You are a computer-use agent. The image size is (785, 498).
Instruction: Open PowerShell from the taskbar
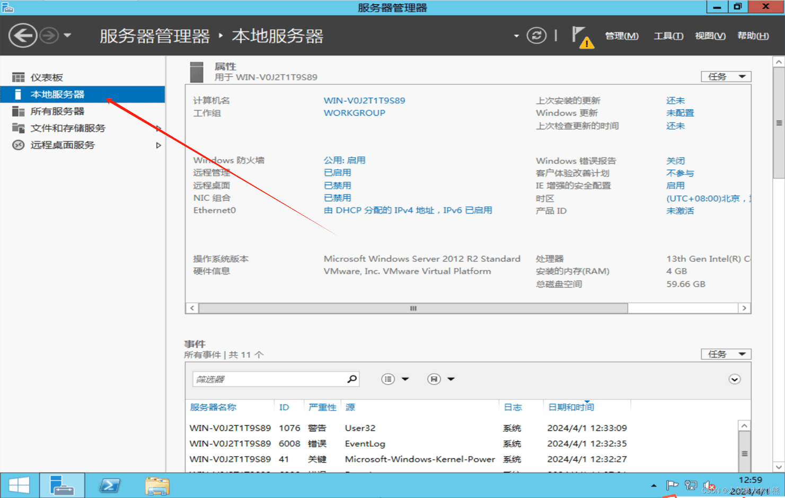110,485
